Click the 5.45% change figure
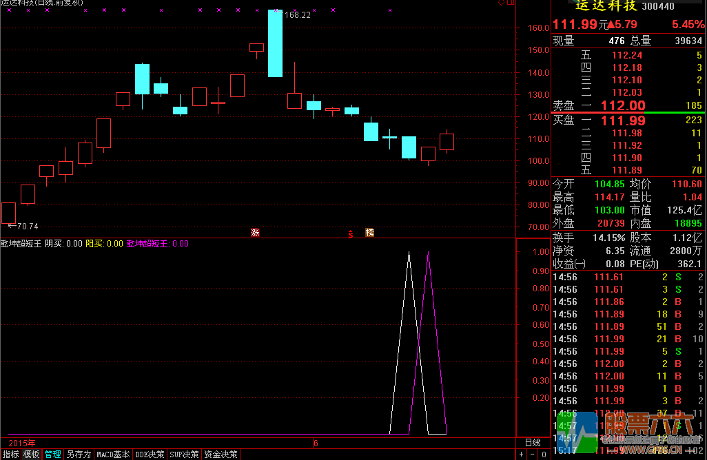Viewport: 707px width, 460px height. (x=688, y=24)
